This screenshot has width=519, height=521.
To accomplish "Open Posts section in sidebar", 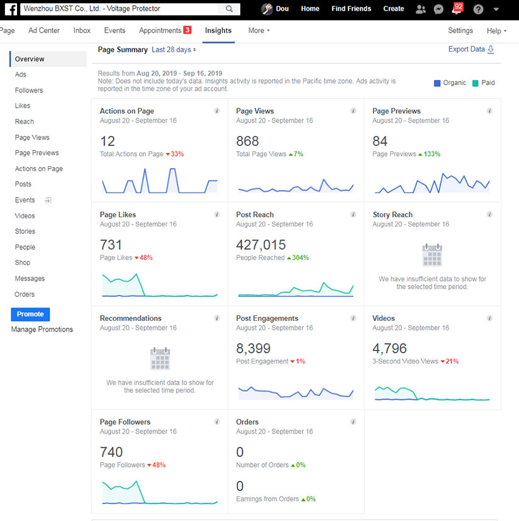I will tap(23, 184).
